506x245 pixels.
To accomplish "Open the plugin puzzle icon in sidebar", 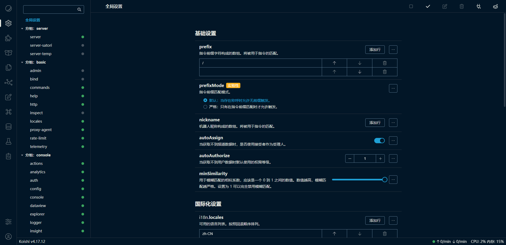I will 8,38.
